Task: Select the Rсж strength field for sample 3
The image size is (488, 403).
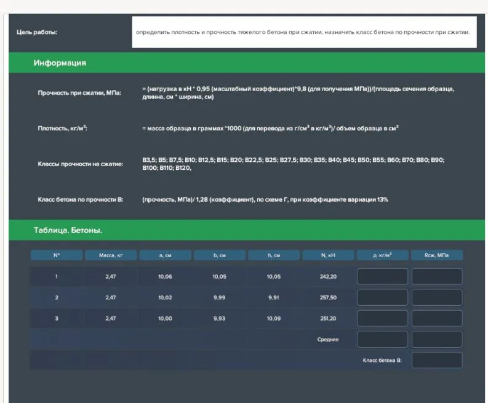Action: [x=437, y=318]
